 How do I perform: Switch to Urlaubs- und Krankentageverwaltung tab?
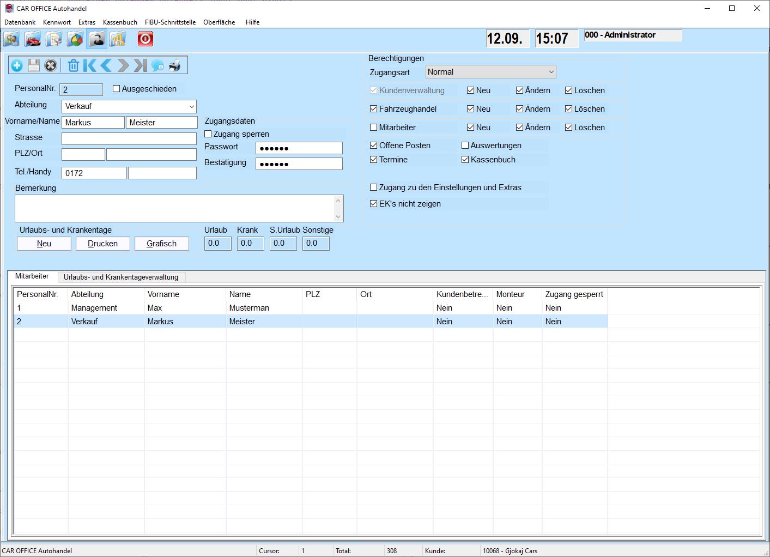pos(121,277)
